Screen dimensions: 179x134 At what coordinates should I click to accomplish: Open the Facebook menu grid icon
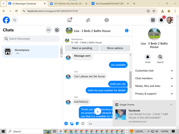coord(153,20)
